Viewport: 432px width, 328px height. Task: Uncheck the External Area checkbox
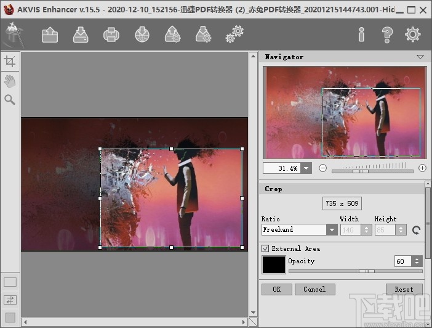tap(265, 248)
